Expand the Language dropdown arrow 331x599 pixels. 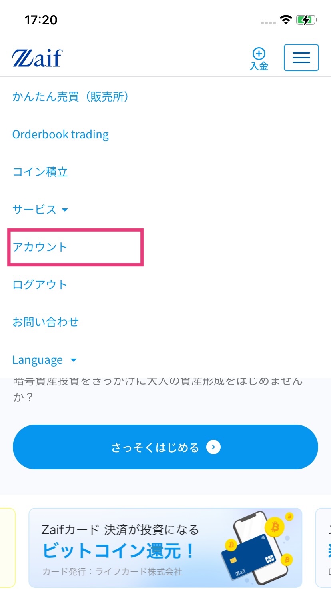pyautogui.click(x=73, y=360)
